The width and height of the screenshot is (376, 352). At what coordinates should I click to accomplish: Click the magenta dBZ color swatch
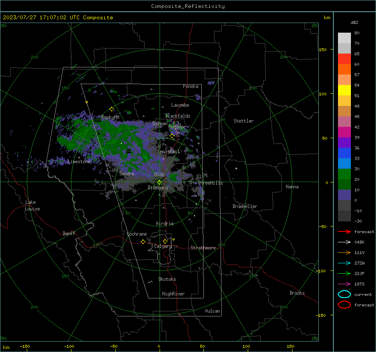[x=344, y=132]
